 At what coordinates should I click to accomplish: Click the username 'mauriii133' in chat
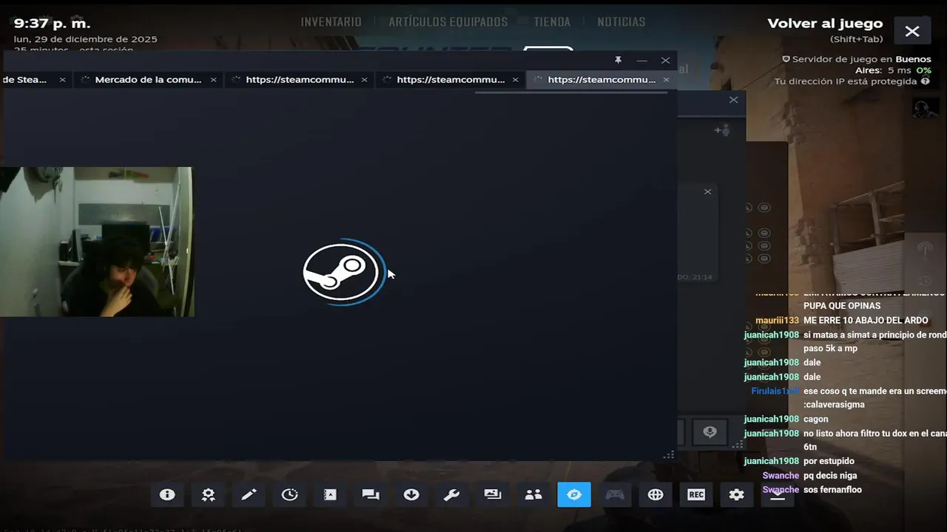(777, 321)
